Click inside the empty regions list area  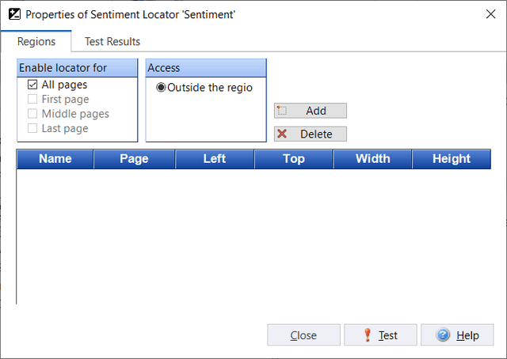pyautogui.click(x=253, y=237)
